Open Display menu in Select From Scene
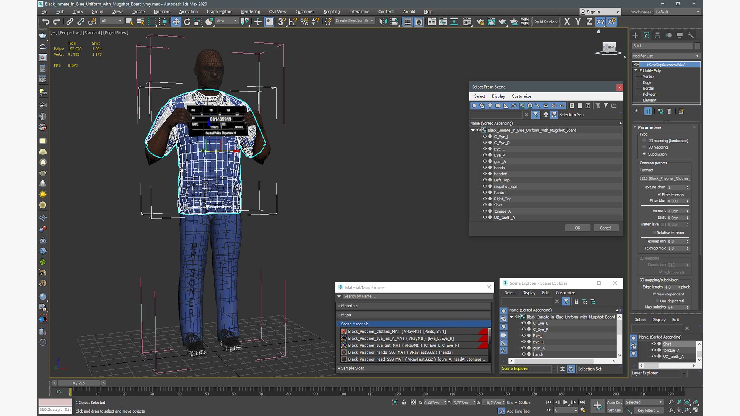The image size is (740, 416). tap(498, 96)
